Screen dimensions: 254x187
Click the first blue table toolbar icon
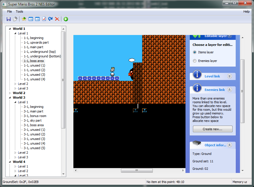(x=31, y=19)
